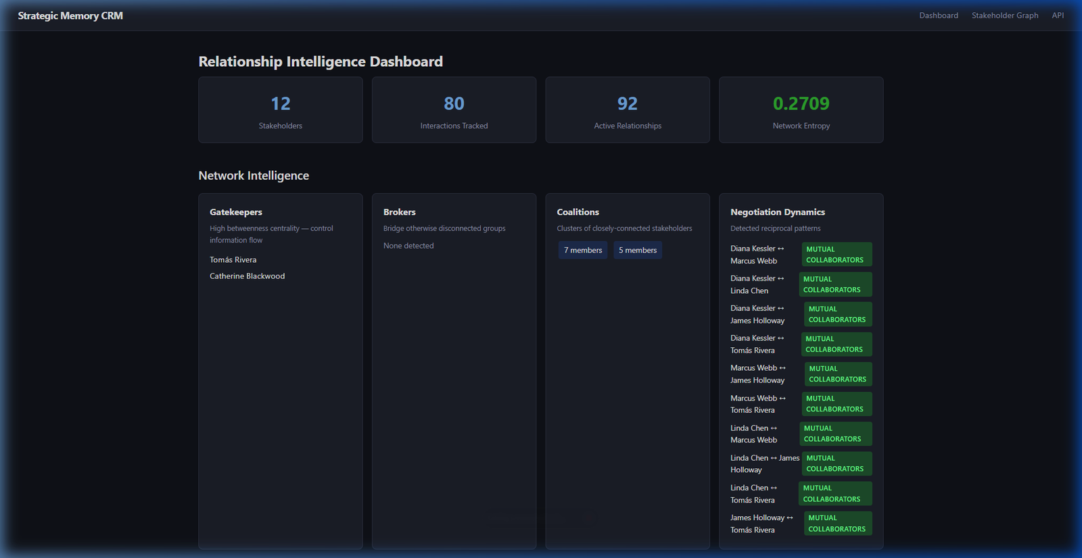Click the Bridge otherwise disconnected groups description

coord(444,228)
